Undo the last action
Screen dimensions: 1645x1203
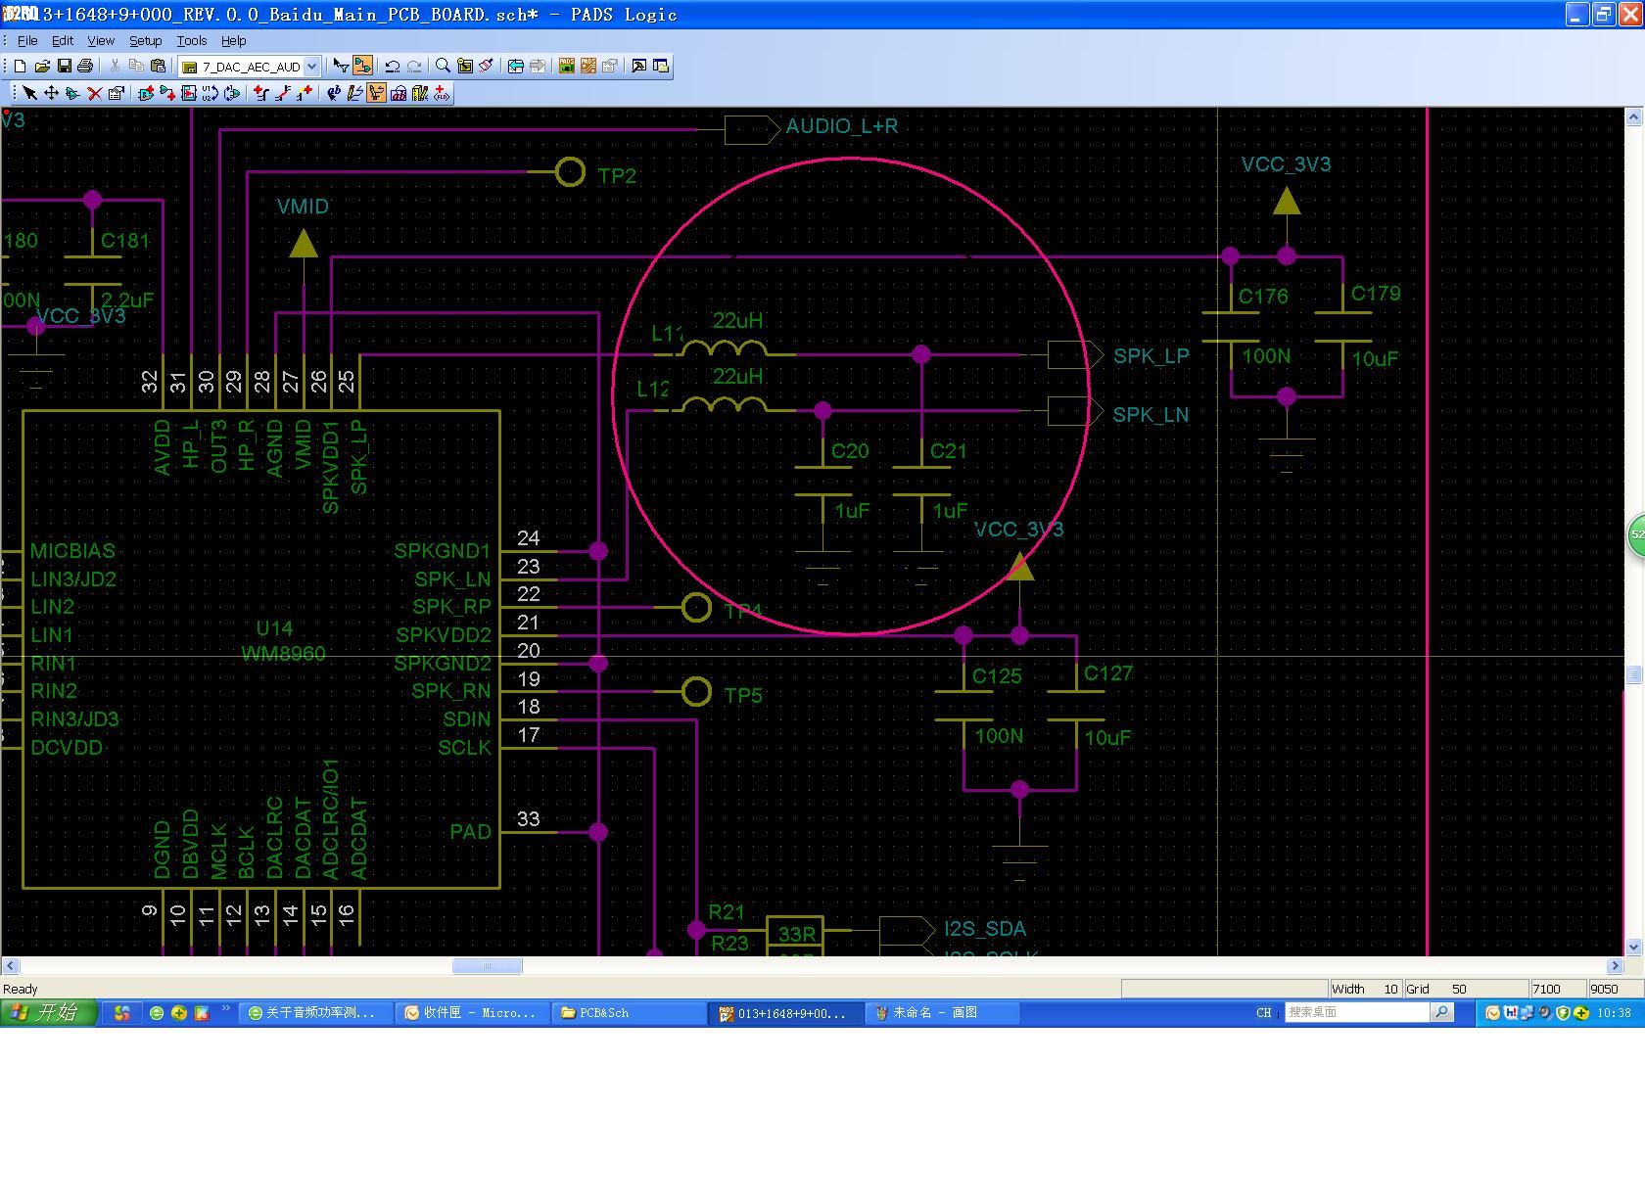coord(392,66)
